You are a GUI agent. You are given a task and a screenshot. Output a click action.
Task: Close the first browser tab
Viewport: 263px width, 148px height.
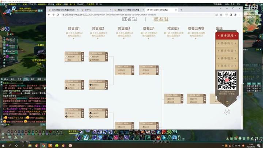[78, 10]
